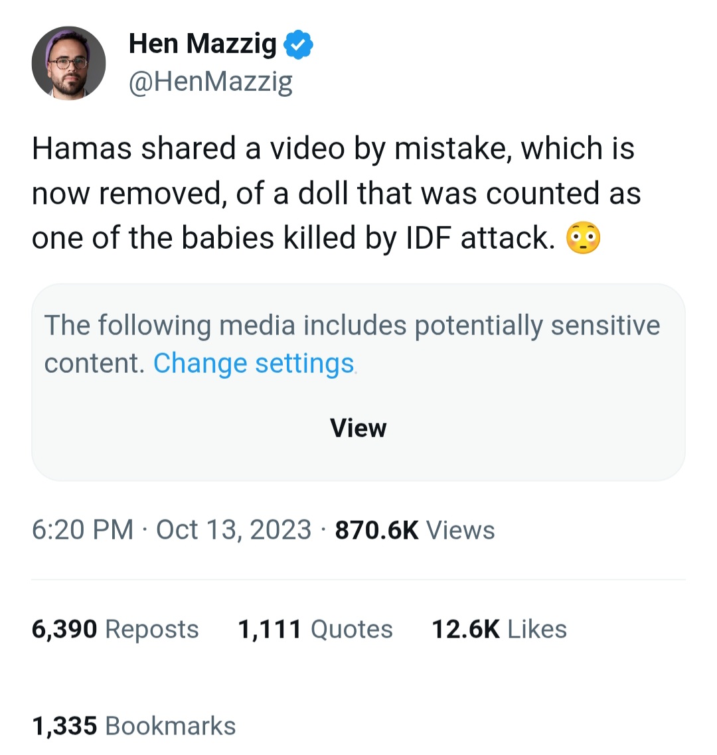Click the Change settings link
The width and height of the screenshot is (717, 755).
[254, 364]
